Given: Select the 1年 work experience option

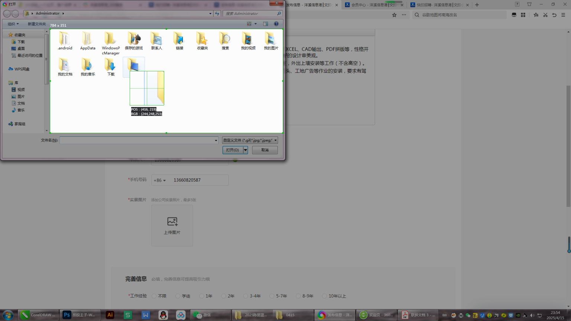Looking at the screenshot, I should [x=202, y=296].
